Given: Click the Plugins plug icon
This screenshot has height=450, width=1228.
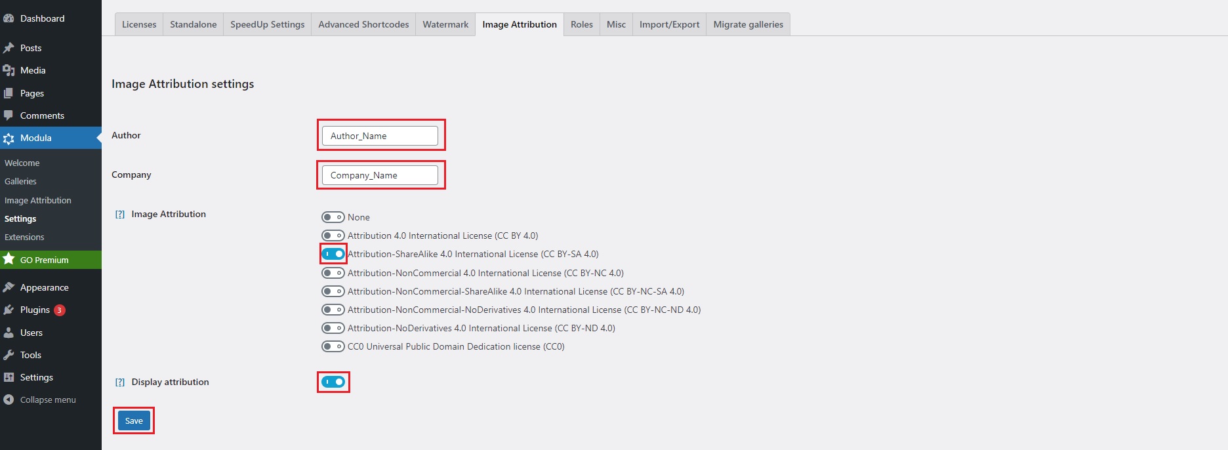Looking at the screenshot, I should (9, 310).
